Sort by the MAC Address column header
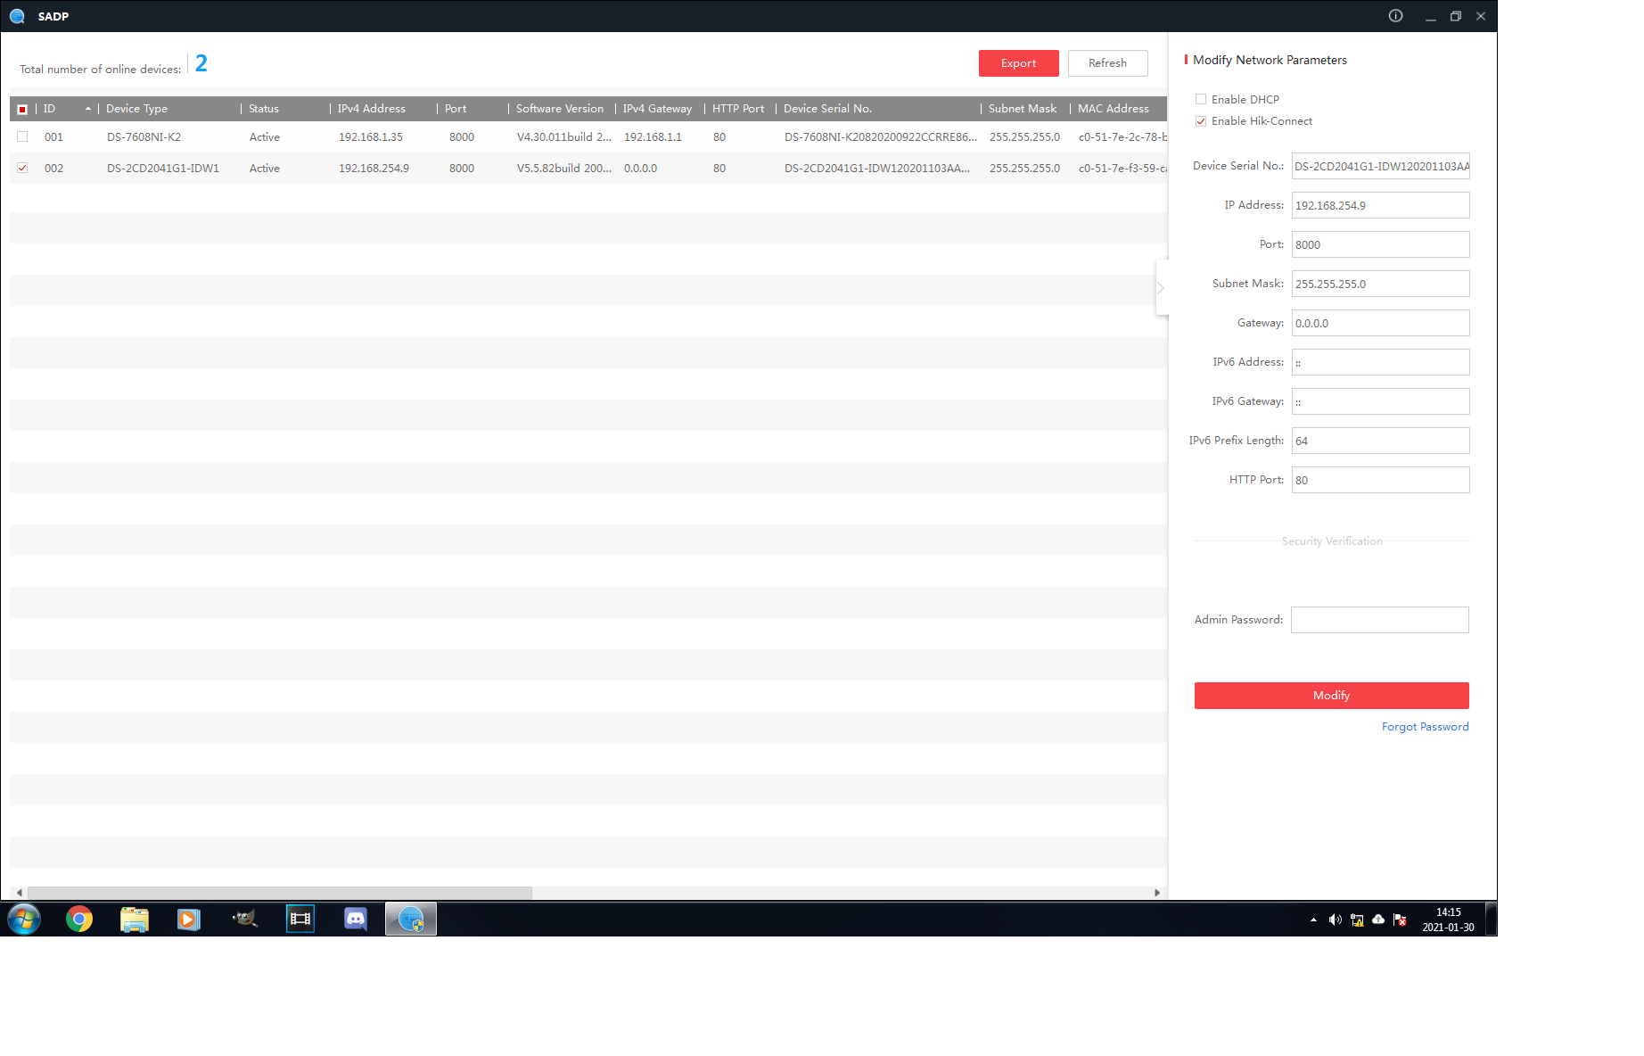Viewport: 1644px width, 1056px height. click(1114, 109)
